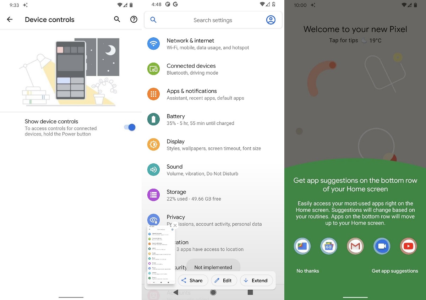This screenshot has height=300, width=426.
Task: Tap the Storage settings icon
Action: tap(153, 195)
